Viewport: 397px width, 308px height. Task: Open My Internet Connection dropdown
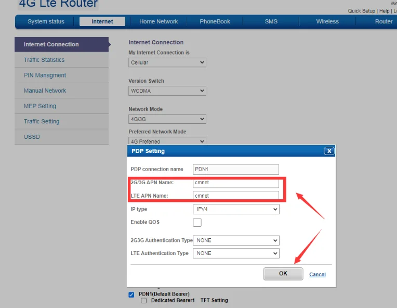(x=167, y=62)
